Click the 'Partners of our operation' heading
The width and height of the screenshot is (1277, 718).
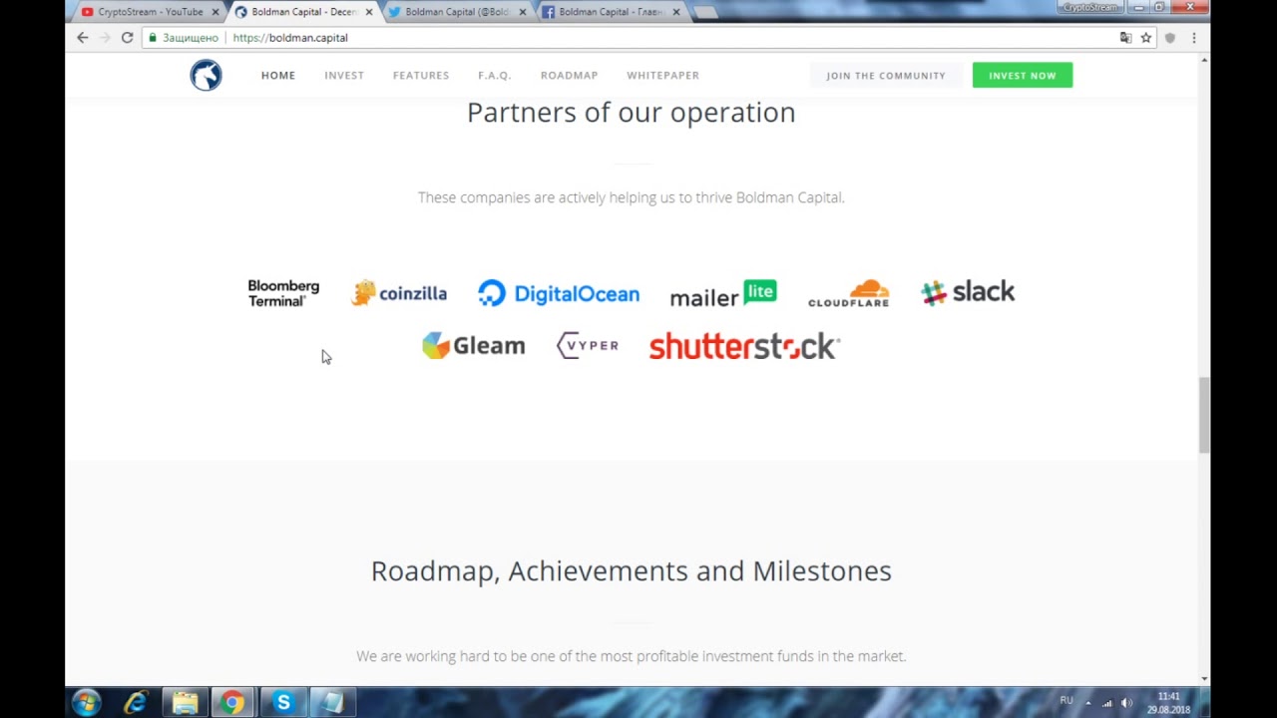(632, 112)
